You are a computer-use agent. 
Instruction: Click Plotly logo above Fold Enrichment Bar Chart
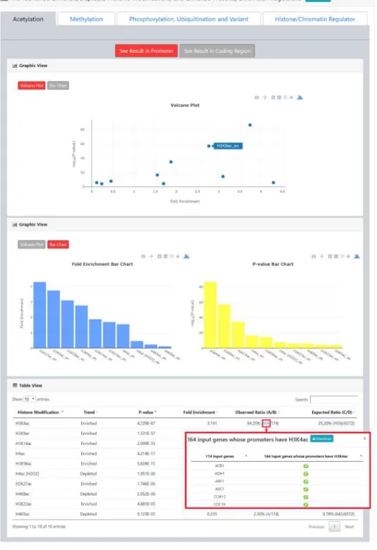click(x=186, y=257)
